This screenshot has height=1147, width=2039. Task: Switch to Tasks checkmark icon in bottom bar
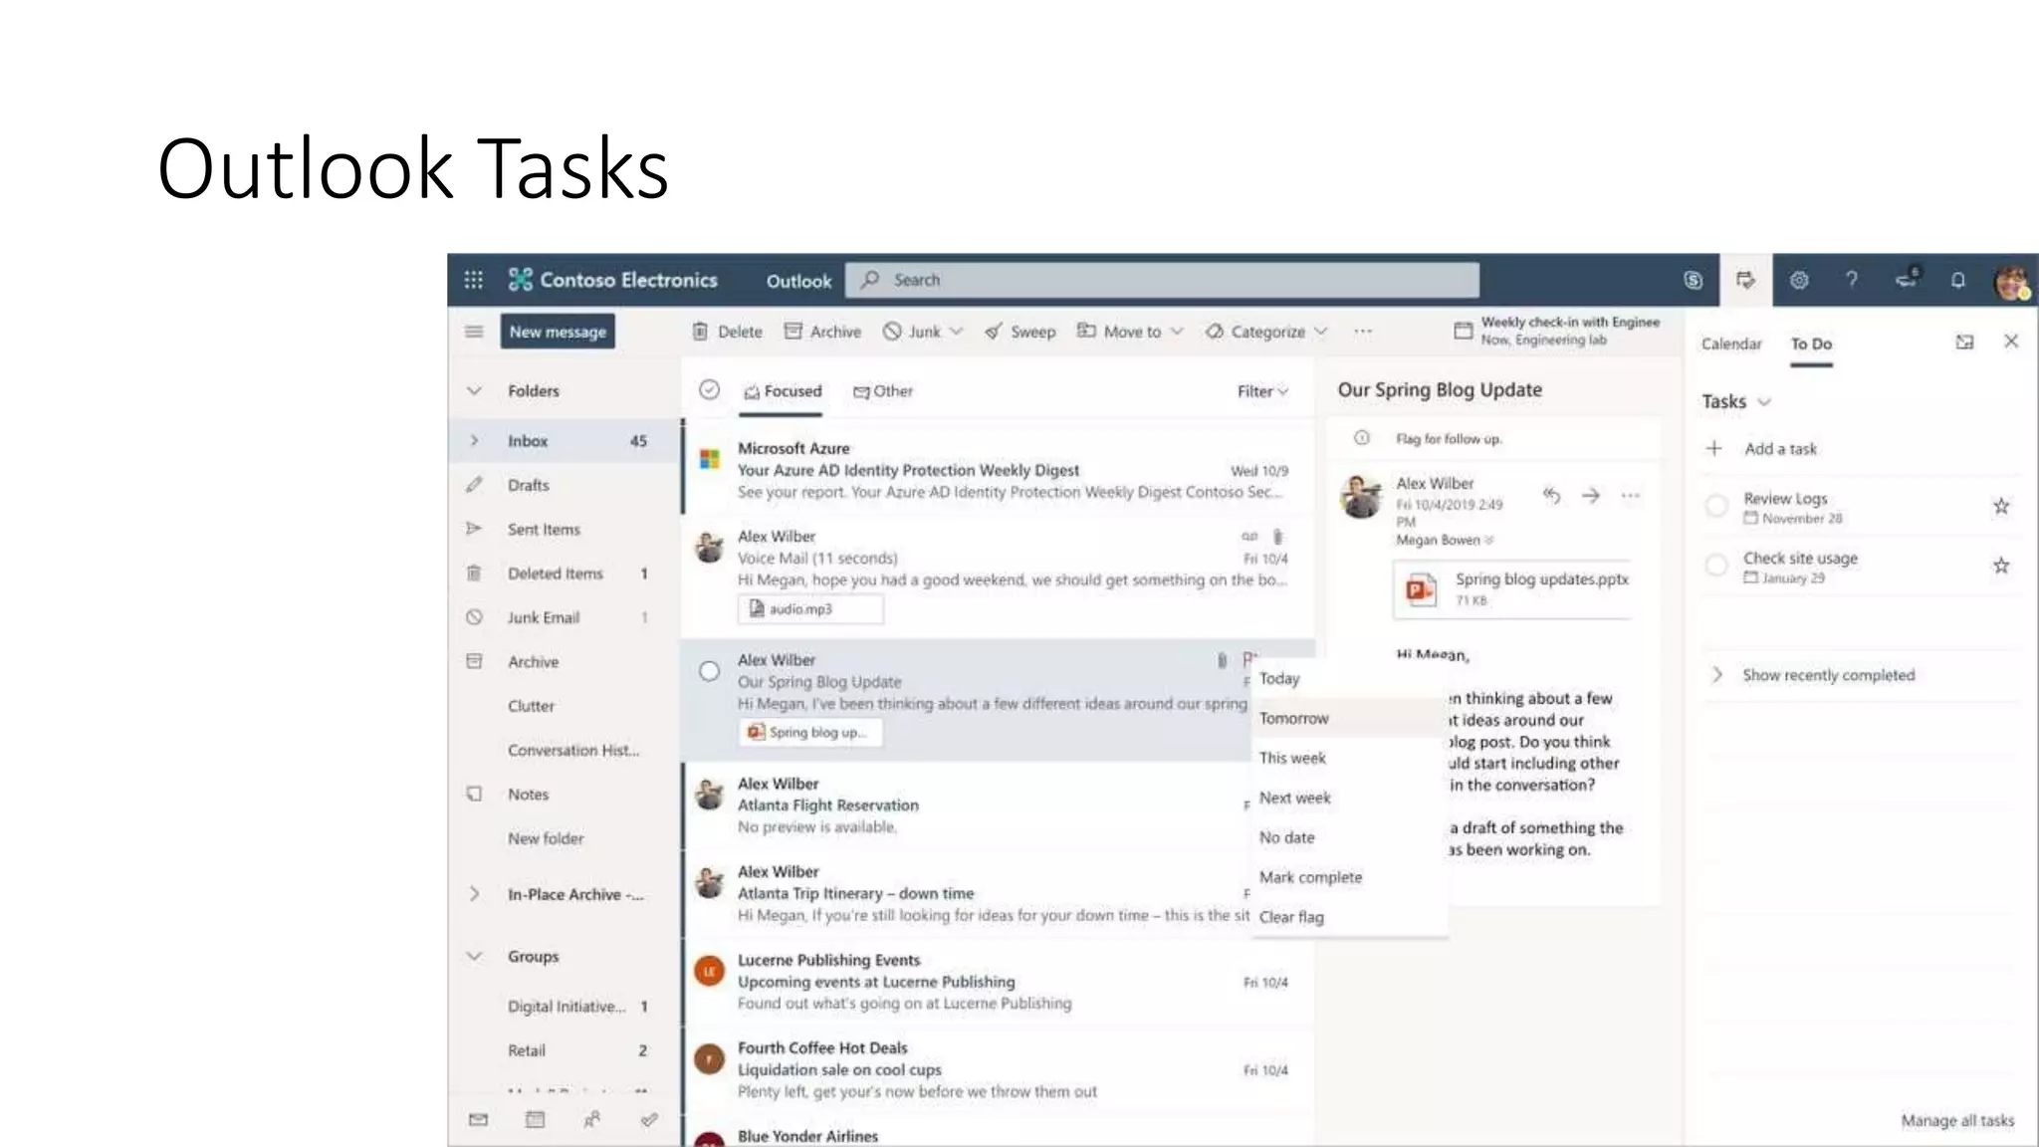point(649,1120)
